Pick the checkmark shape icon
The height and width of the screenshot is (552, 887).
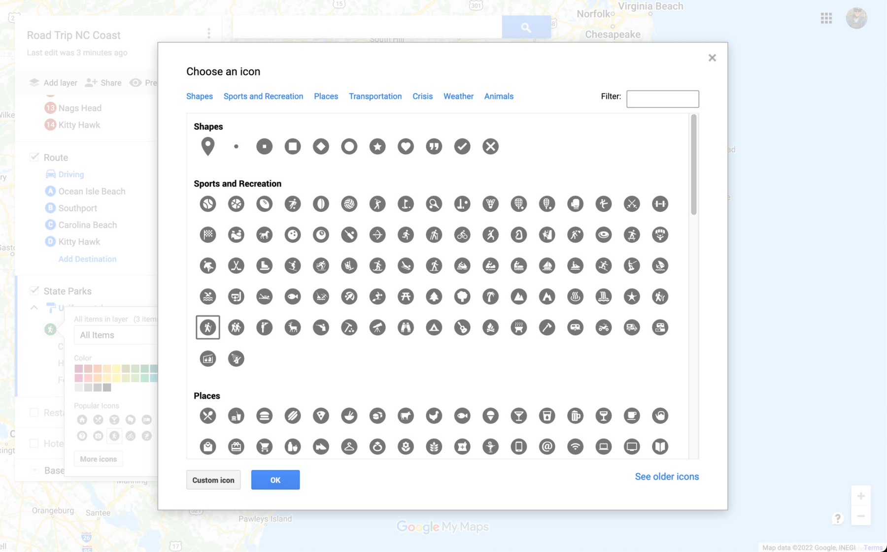pyautogui.click(x=462, y=146)
